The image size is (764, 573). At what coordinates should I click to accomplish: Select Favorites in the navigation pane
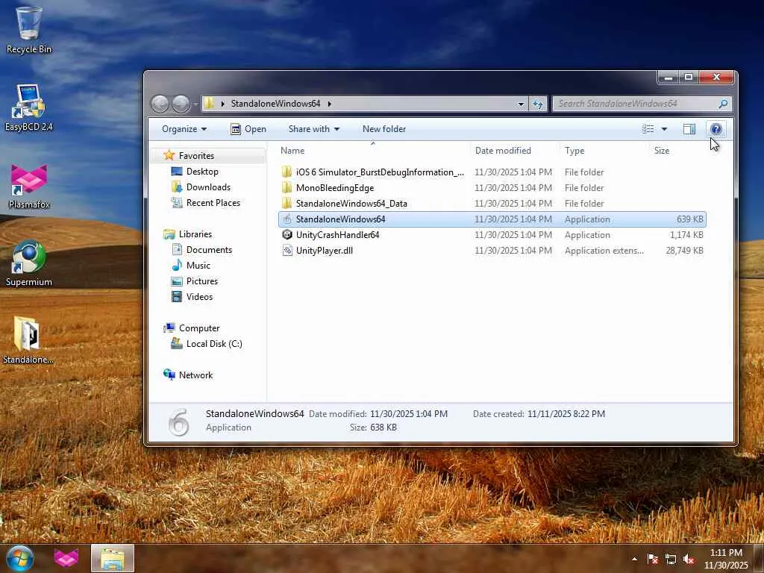point(196,155)
